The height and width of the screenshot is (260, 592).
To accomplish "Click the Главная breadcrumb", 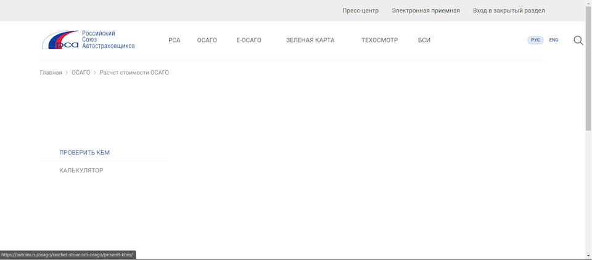I will click(x=51, y=73).
